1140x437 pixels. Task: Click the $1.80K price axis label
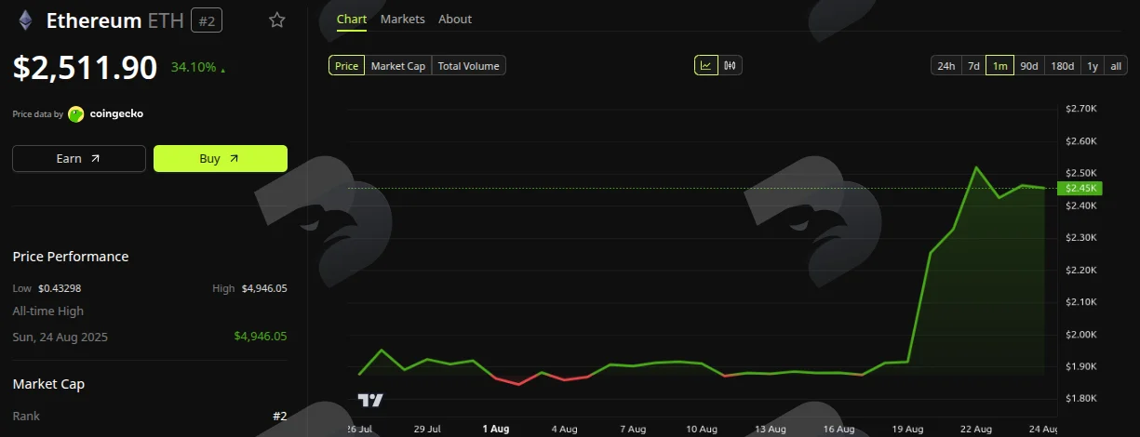[1081, 398]
